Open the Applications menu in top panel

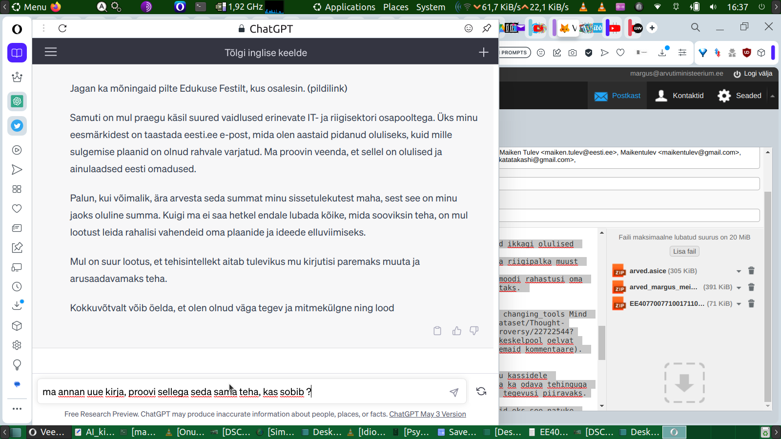pos(345,7)
